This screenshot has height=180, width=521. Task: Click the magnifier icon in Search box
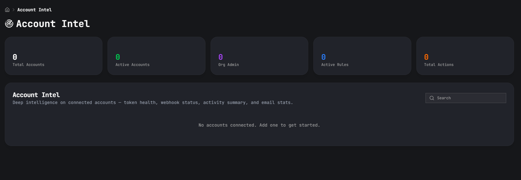click(432, 98)
